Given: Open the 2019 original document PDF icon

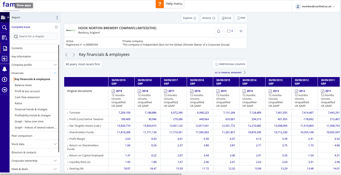Looking at the screenshot, I should 113,91.
